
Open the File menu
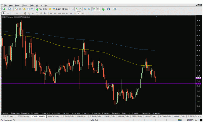click(5, 6)
